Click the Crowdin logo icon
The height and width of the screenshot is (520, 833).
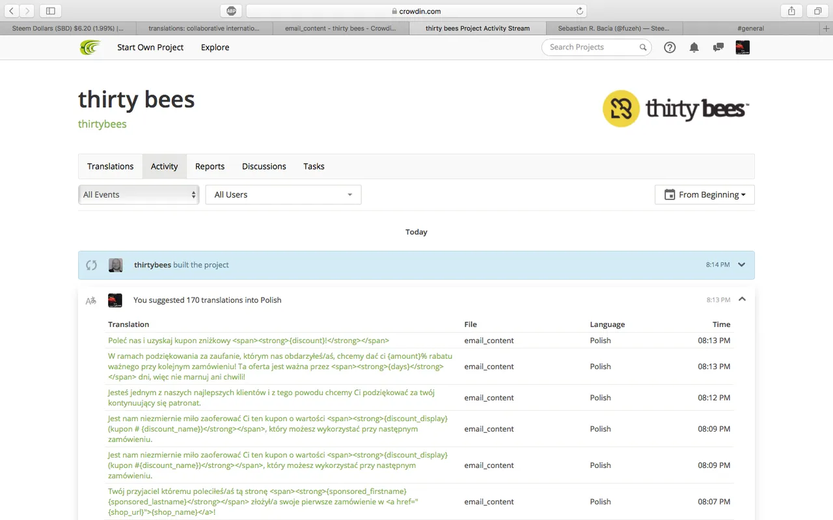point(90,47)
